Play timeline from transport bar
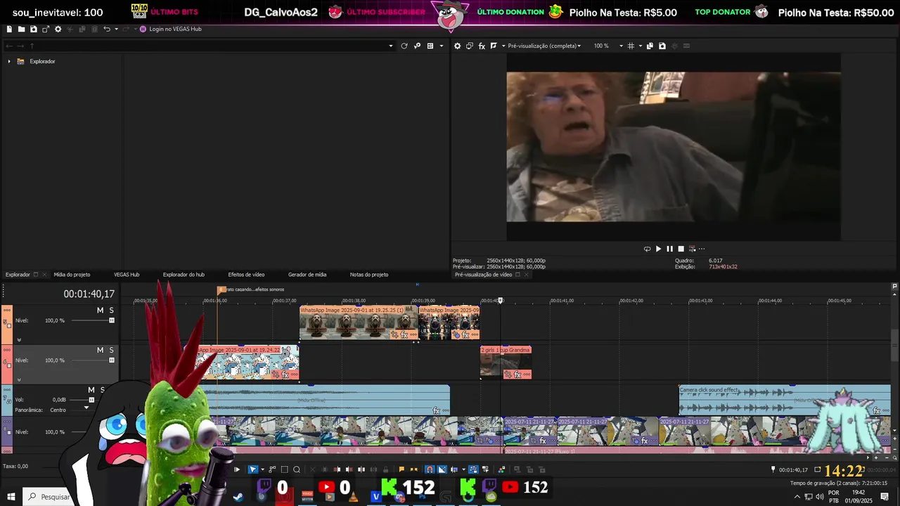The image size is (900, 506). (236, 469)
